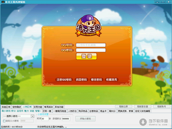
Task: Switch to the 信息区域 tab
Action: point(6,107)
